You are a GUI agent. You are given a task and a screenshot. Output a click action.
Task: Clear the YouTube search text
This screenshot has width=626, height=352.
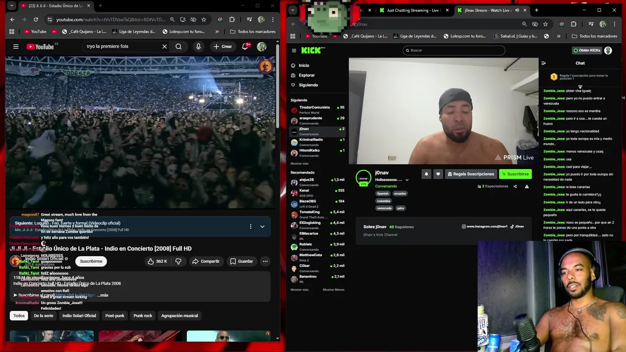click(164, 46)
